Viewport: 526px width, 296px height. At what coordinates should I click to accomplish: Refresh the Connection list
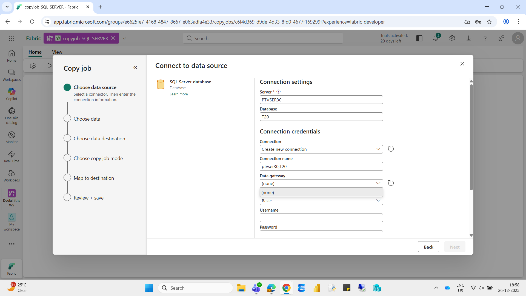[391, 149]
